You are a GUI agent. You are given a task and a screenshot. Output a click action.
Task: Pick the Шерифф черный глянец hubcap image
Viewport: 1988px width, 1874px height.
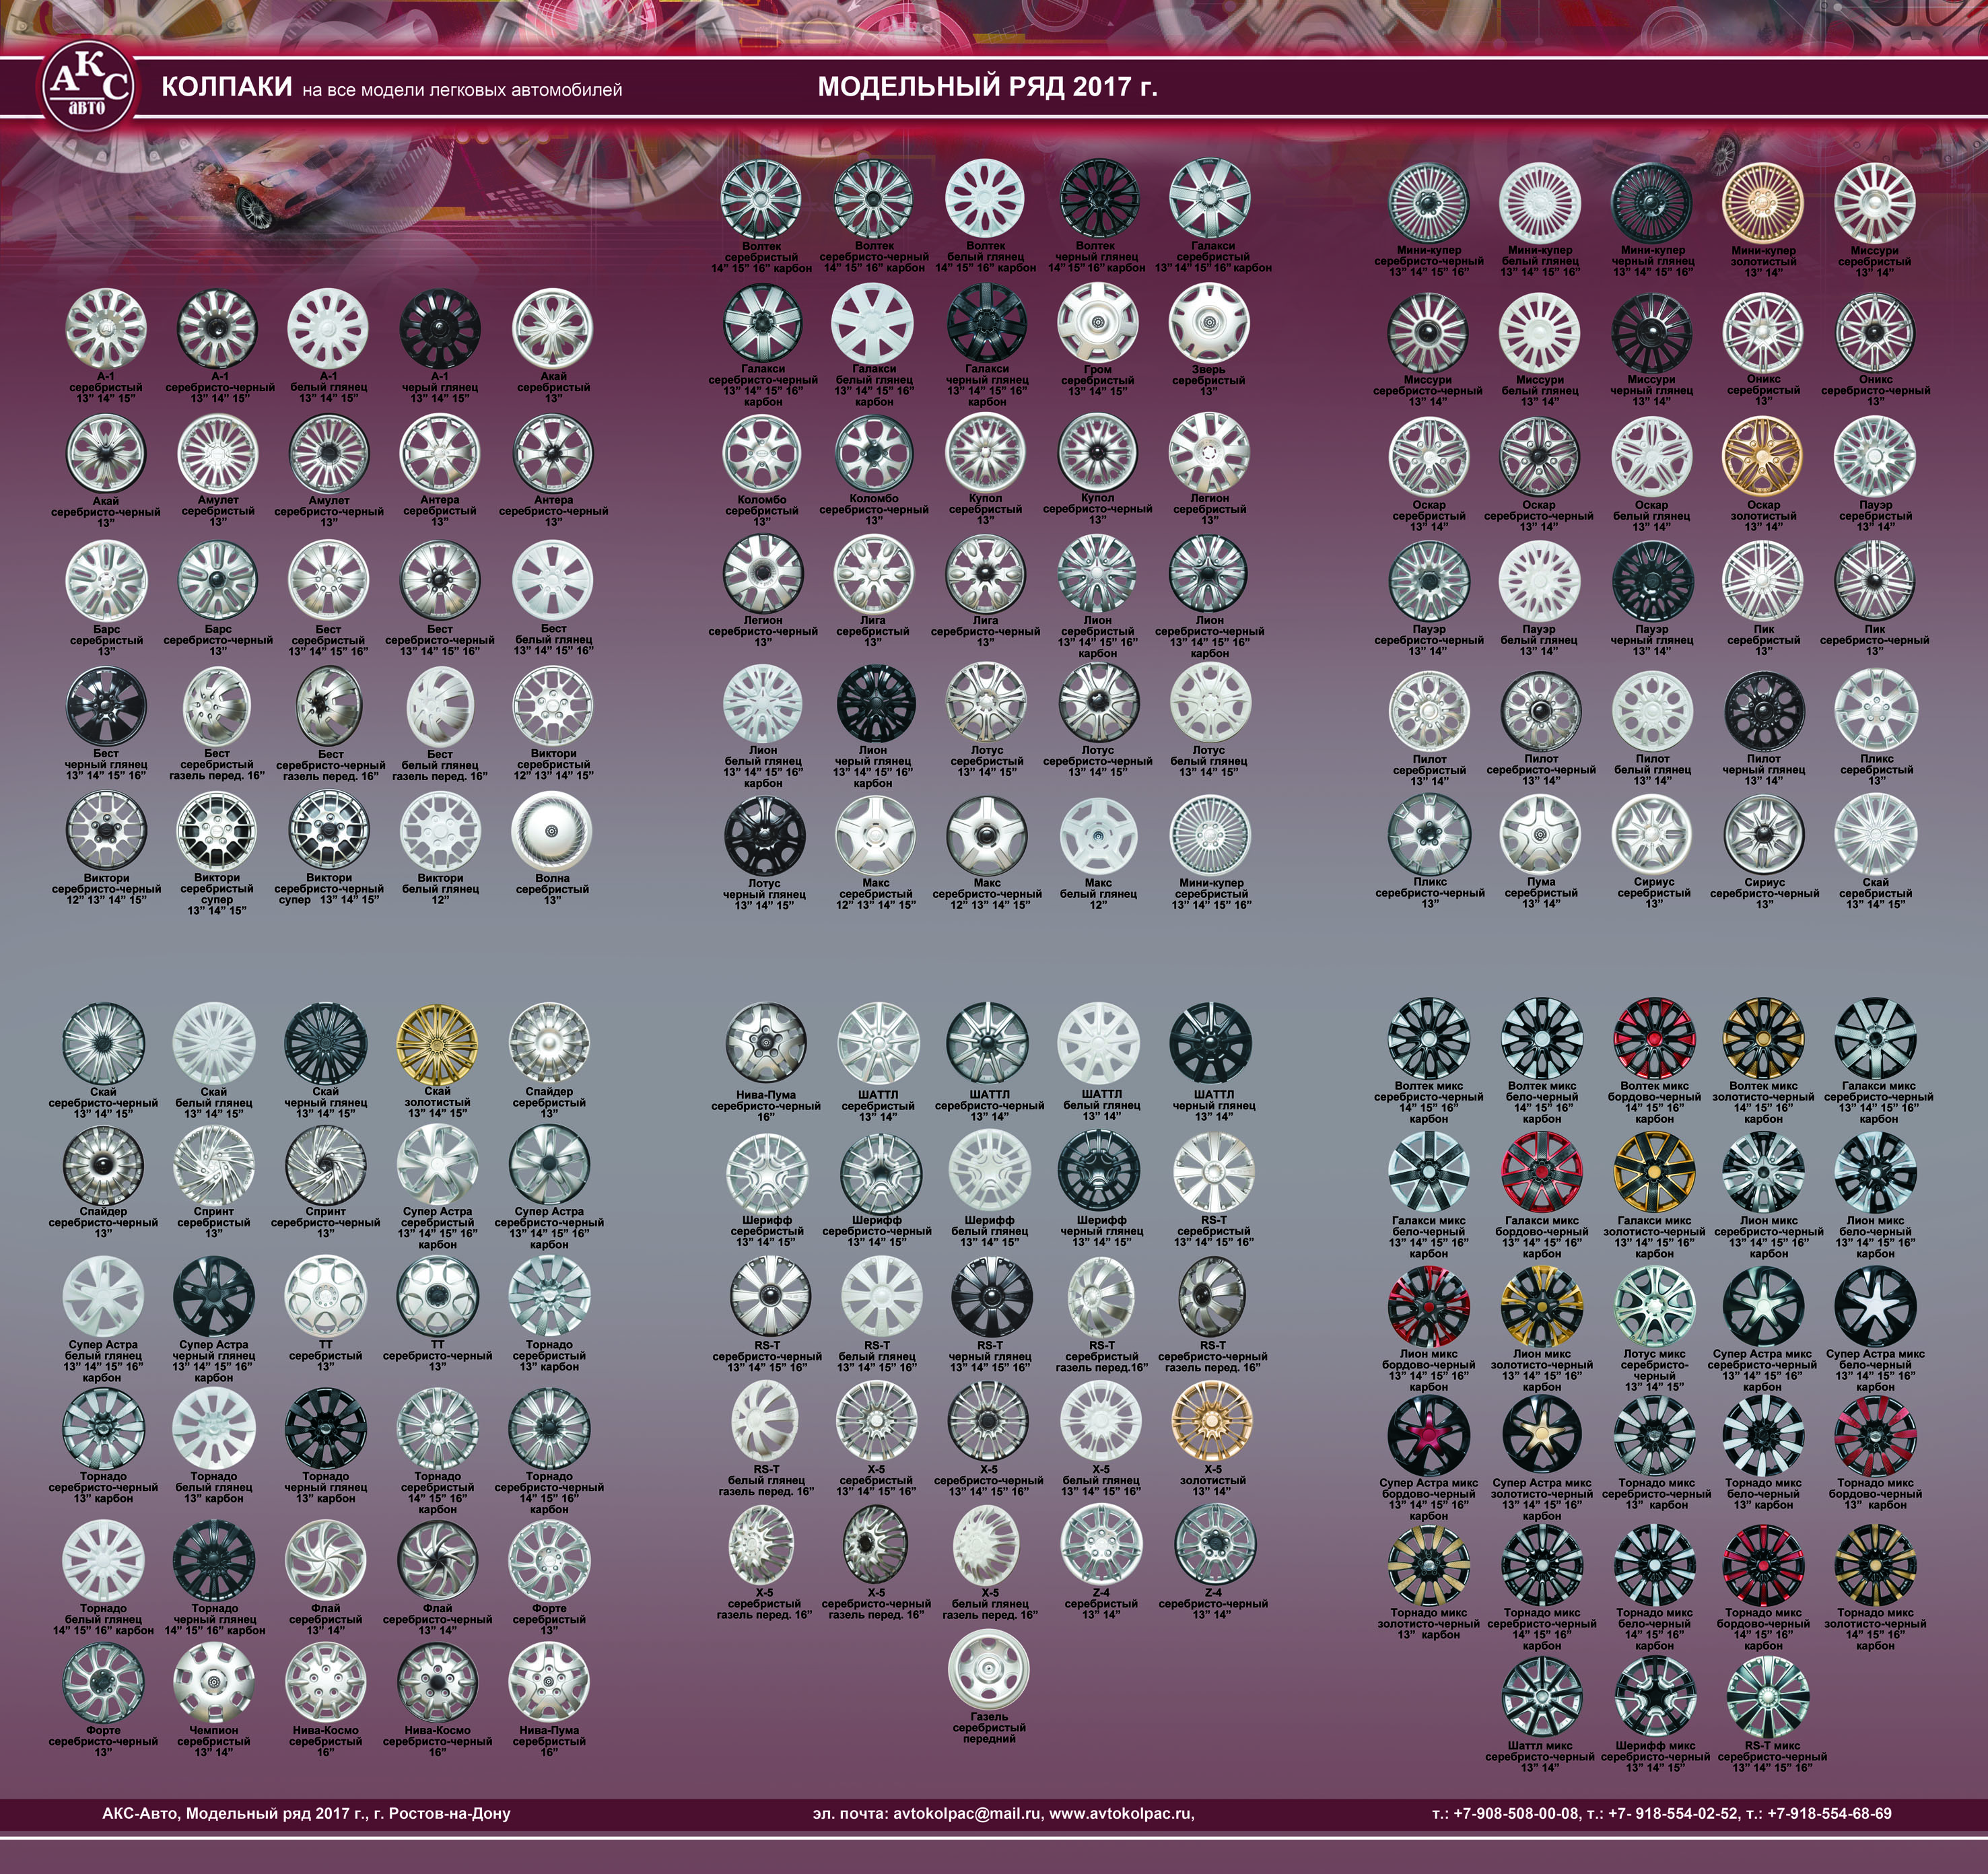pos(1099,1172)
